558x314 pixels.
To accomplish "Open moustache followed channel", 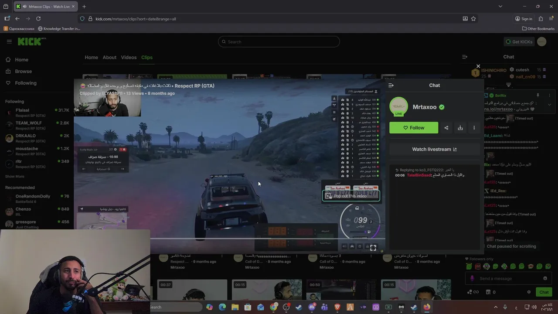I will tap(37, 151).
